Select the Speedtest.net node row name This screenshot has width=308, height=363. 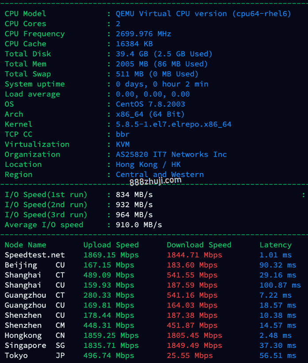click(35, 255)
